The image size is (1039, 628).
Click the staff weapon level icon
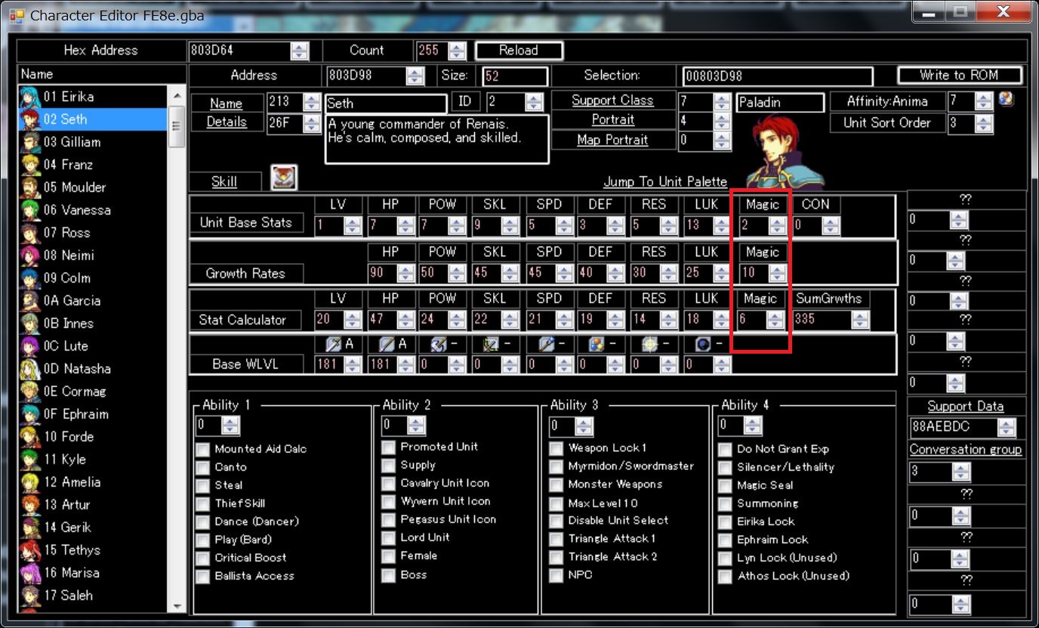point(545,344)
